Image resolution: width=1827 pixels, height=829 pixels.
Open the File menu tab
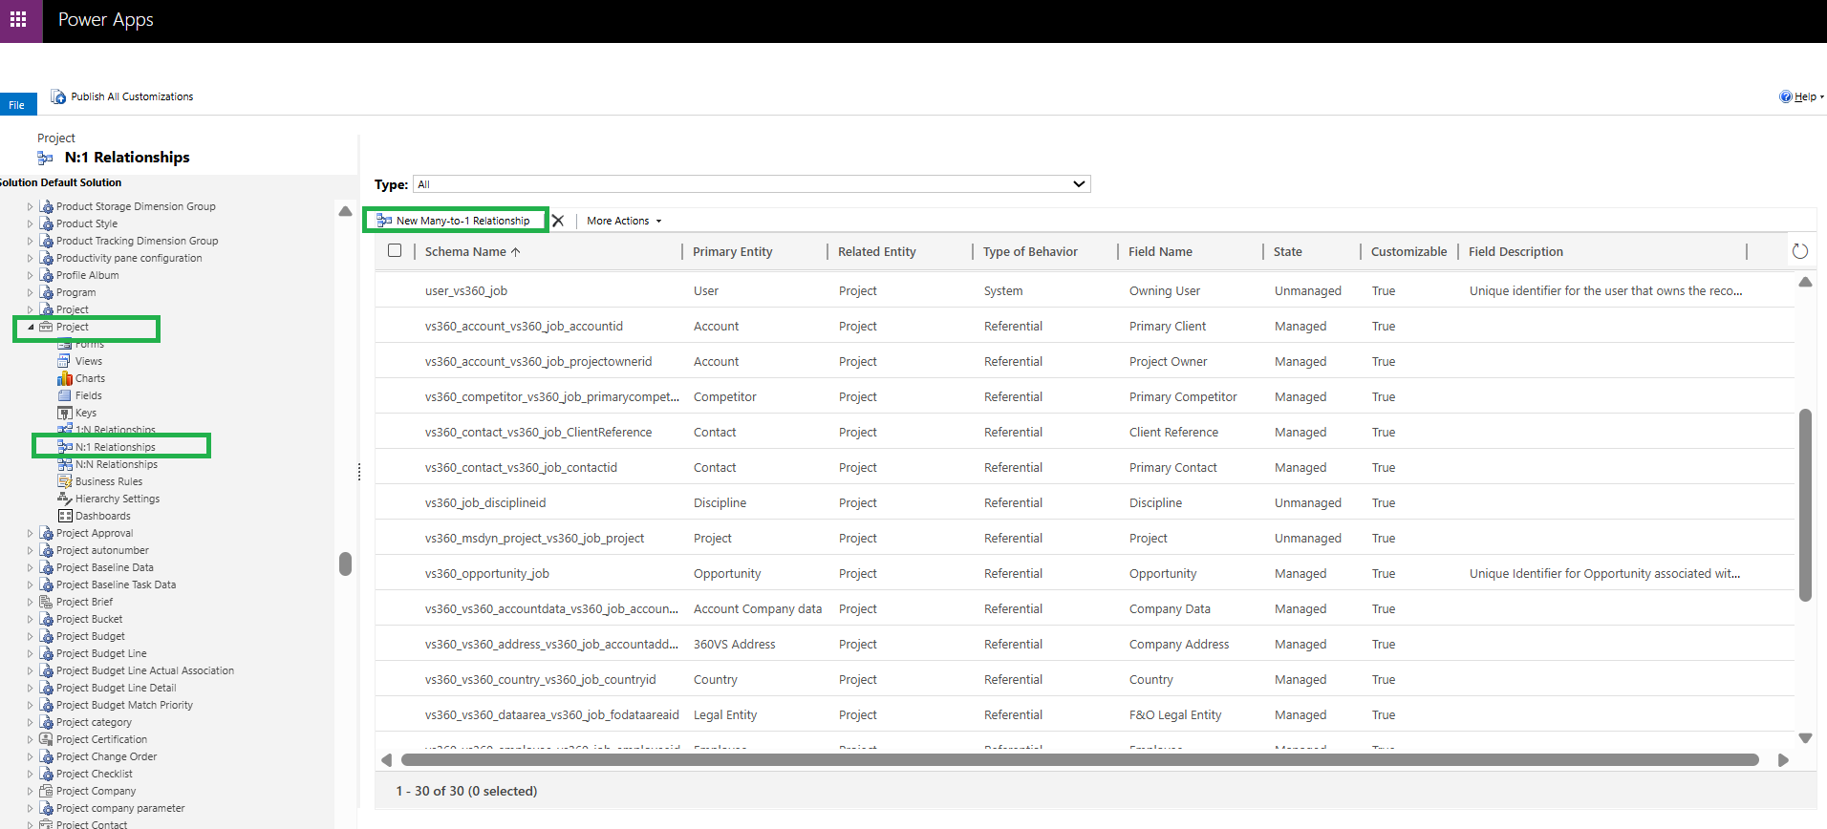tap(17, 104)
